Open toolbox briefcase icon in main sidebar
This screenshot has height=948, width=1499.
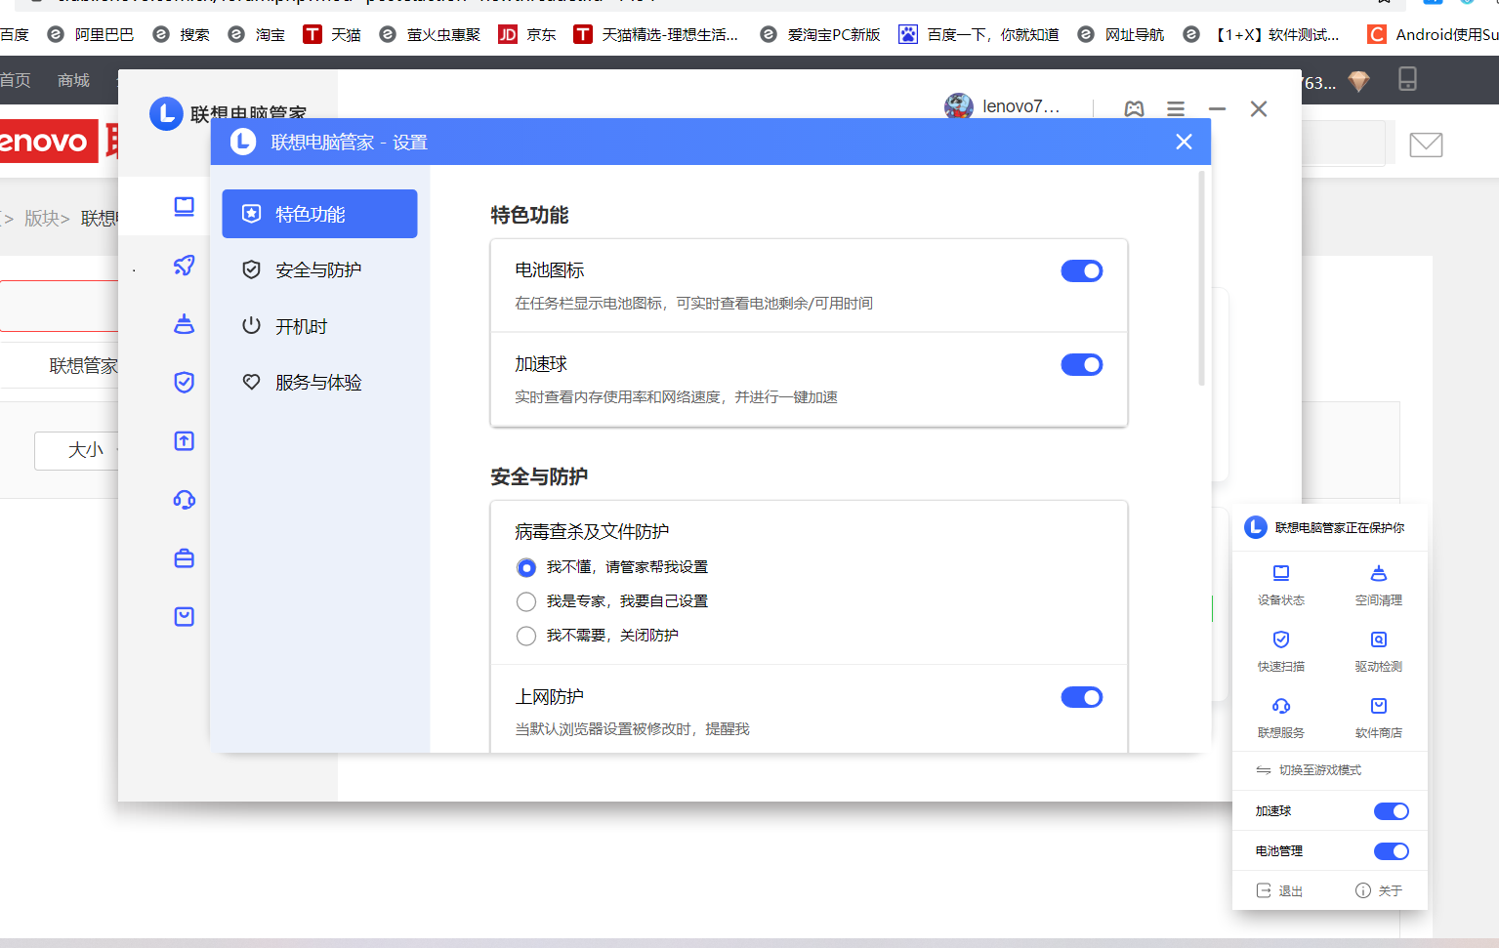pos(184,558)
